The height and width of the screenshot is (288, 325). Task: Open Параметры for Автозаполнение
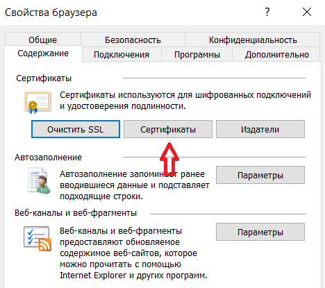pyautogui.click(x=260, y=175)
